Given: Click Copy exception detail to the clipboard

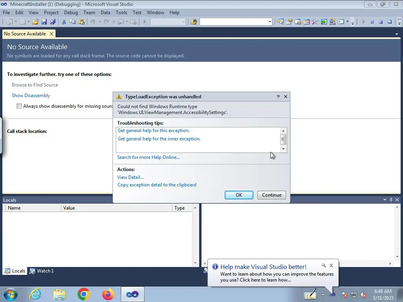Looking at the screenshot, I should click(157, 185).
